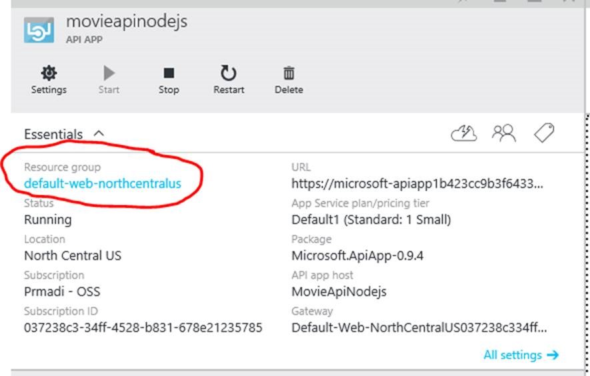Click the greyed-out Start play button

click(x=109, y=80)
